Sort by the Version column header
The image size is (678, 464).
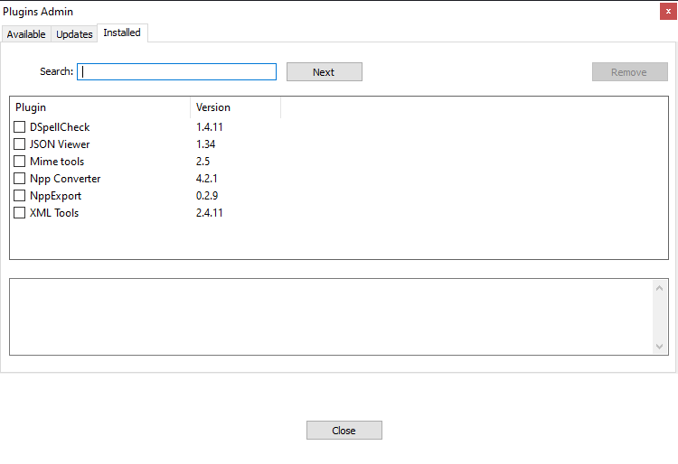coord(236,107)
